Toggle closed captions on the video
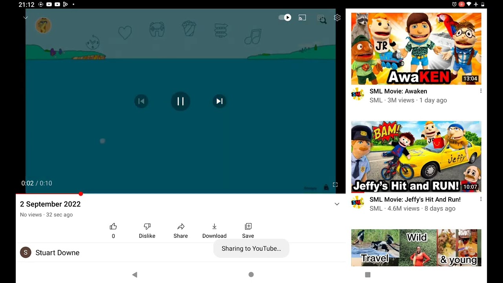This screenshot has height=283, width=503. 321,18
